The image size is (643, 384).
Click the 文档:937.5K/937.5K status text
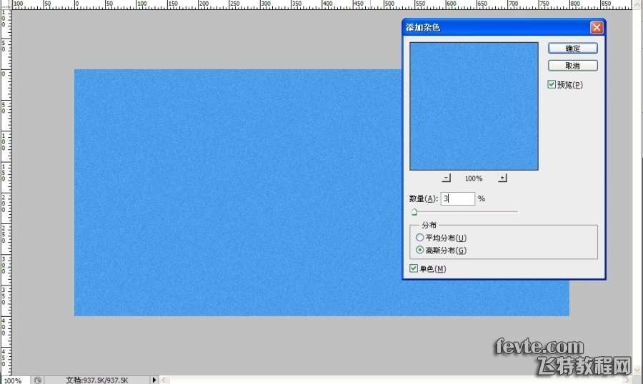tap(97, 380)
